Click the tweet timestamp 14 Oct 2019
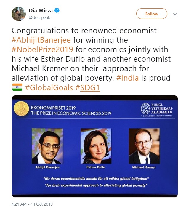Image resolution: width=186 pixels, height=208 pixels. tap(32, 204)
